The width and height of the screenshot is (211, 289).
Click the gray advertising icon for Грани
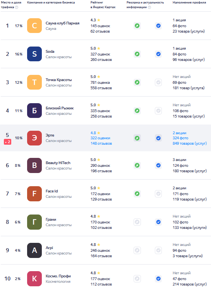click(137, 222)
